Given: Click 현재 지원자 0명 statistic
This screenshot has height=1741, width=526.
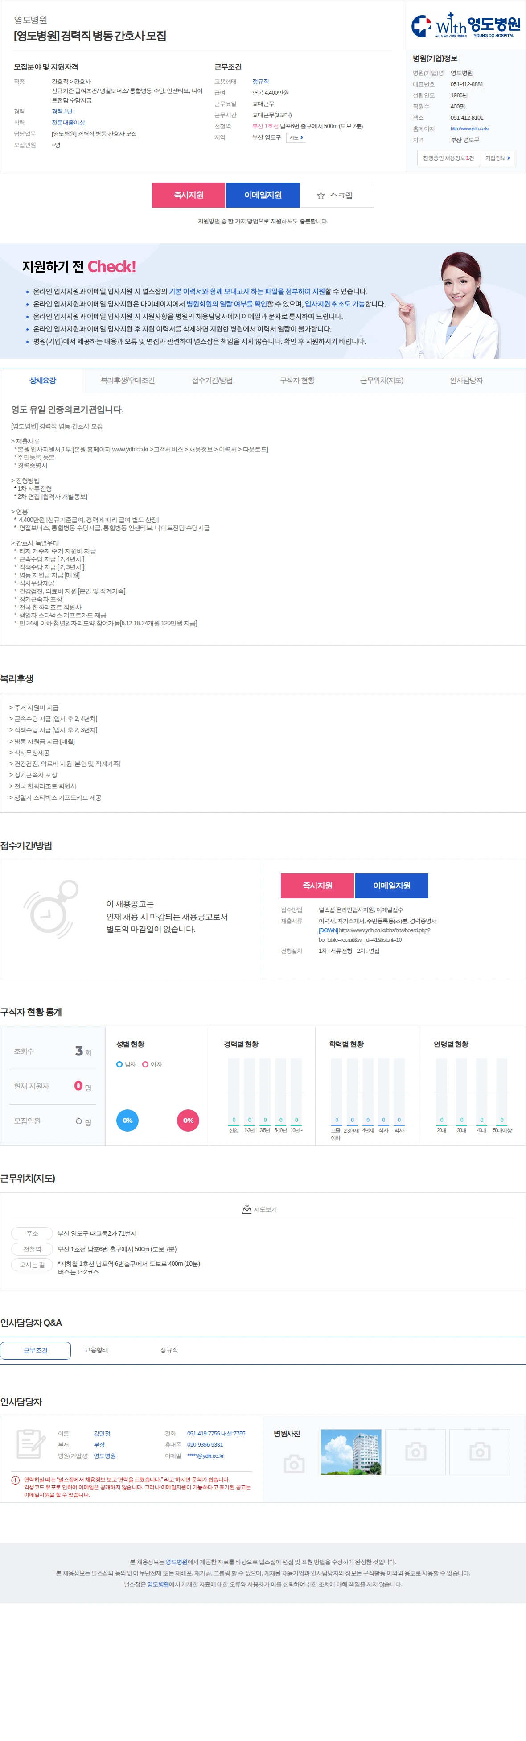Looking at the screenshot, I should click(x=53, y=1086).
